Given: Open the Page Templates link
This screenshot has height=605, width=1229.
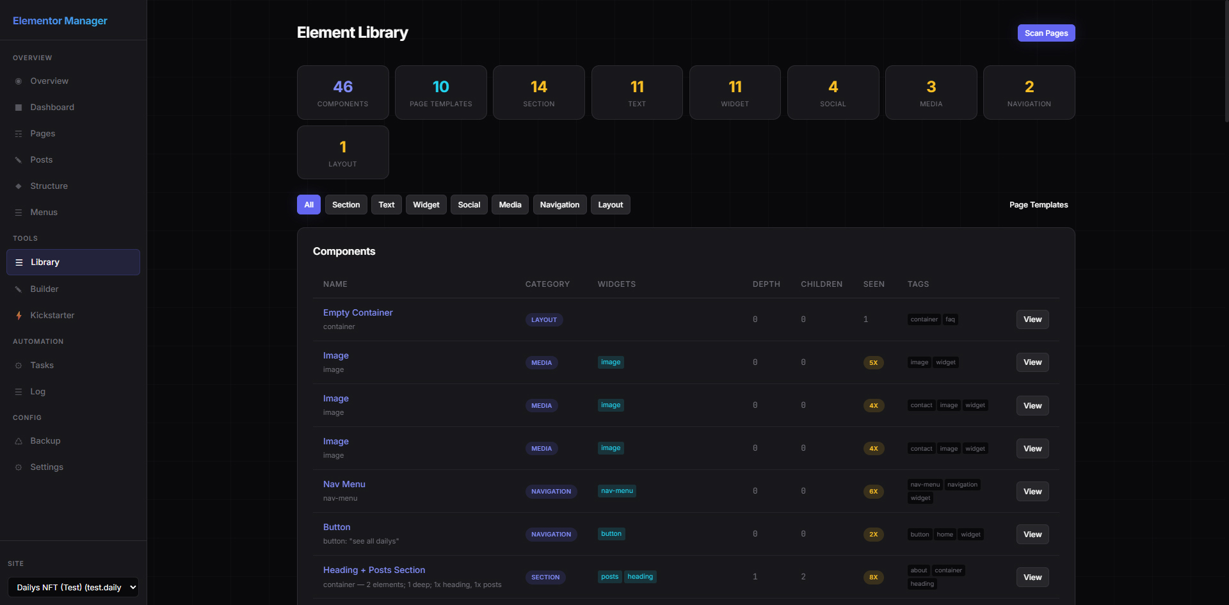Looking at the screenshot, I should click(1038, 205).
